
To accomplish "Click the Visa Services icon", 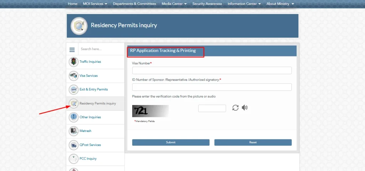I will [x=74, y=76].
